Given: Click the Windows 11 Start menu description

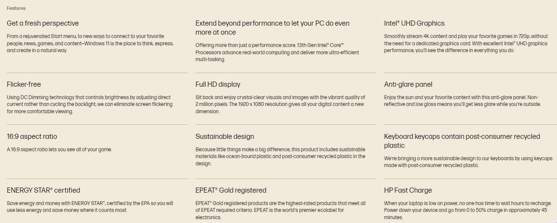Looking at the screenshot, I should click(90, 44).
